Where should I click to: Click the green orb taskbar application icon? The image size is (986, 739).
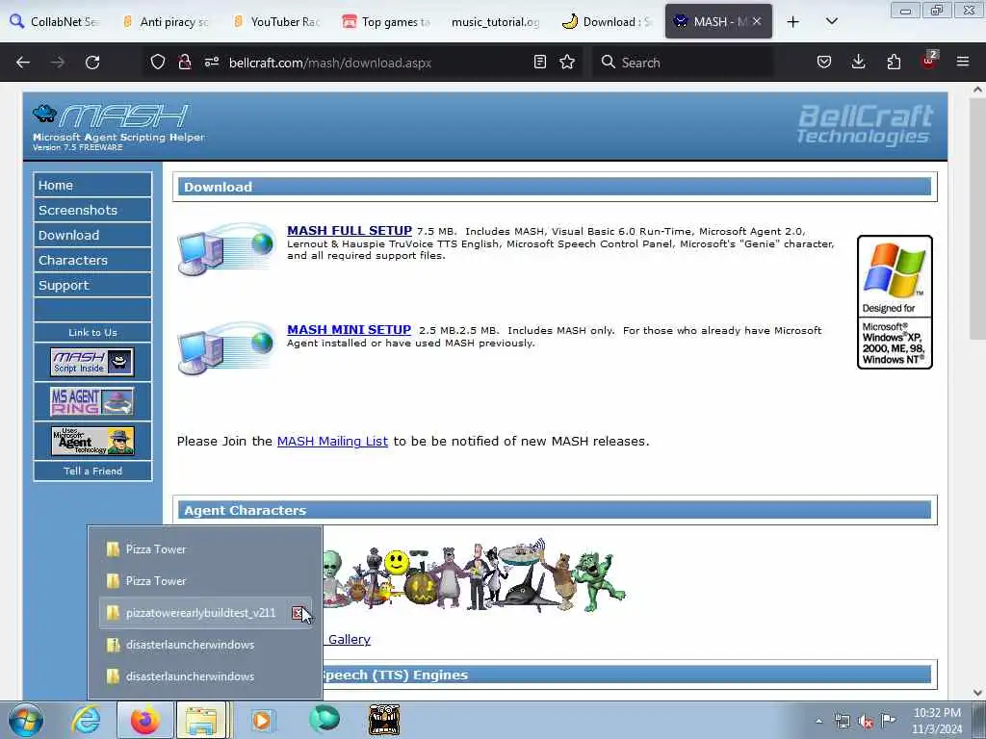(324, 720)
